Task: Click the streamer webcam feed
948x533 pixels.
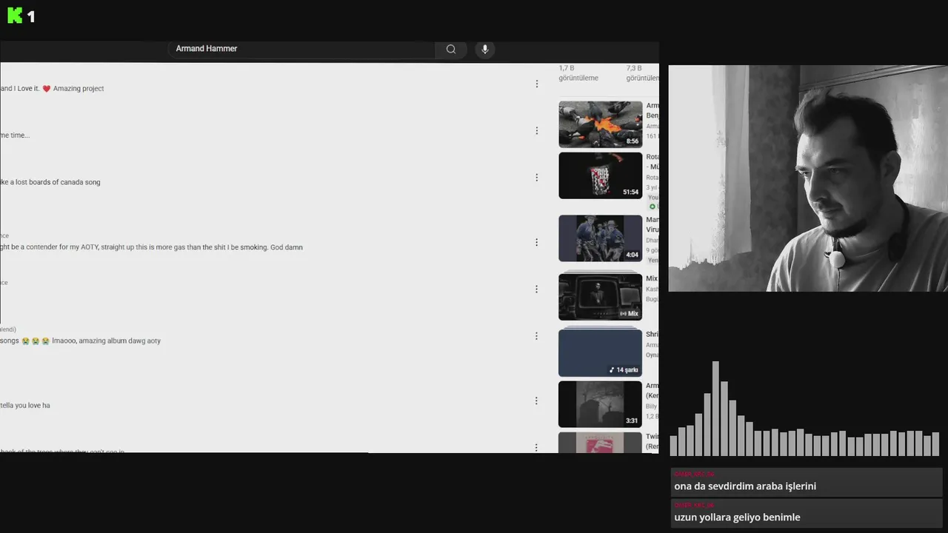Action: click(808, 178)
